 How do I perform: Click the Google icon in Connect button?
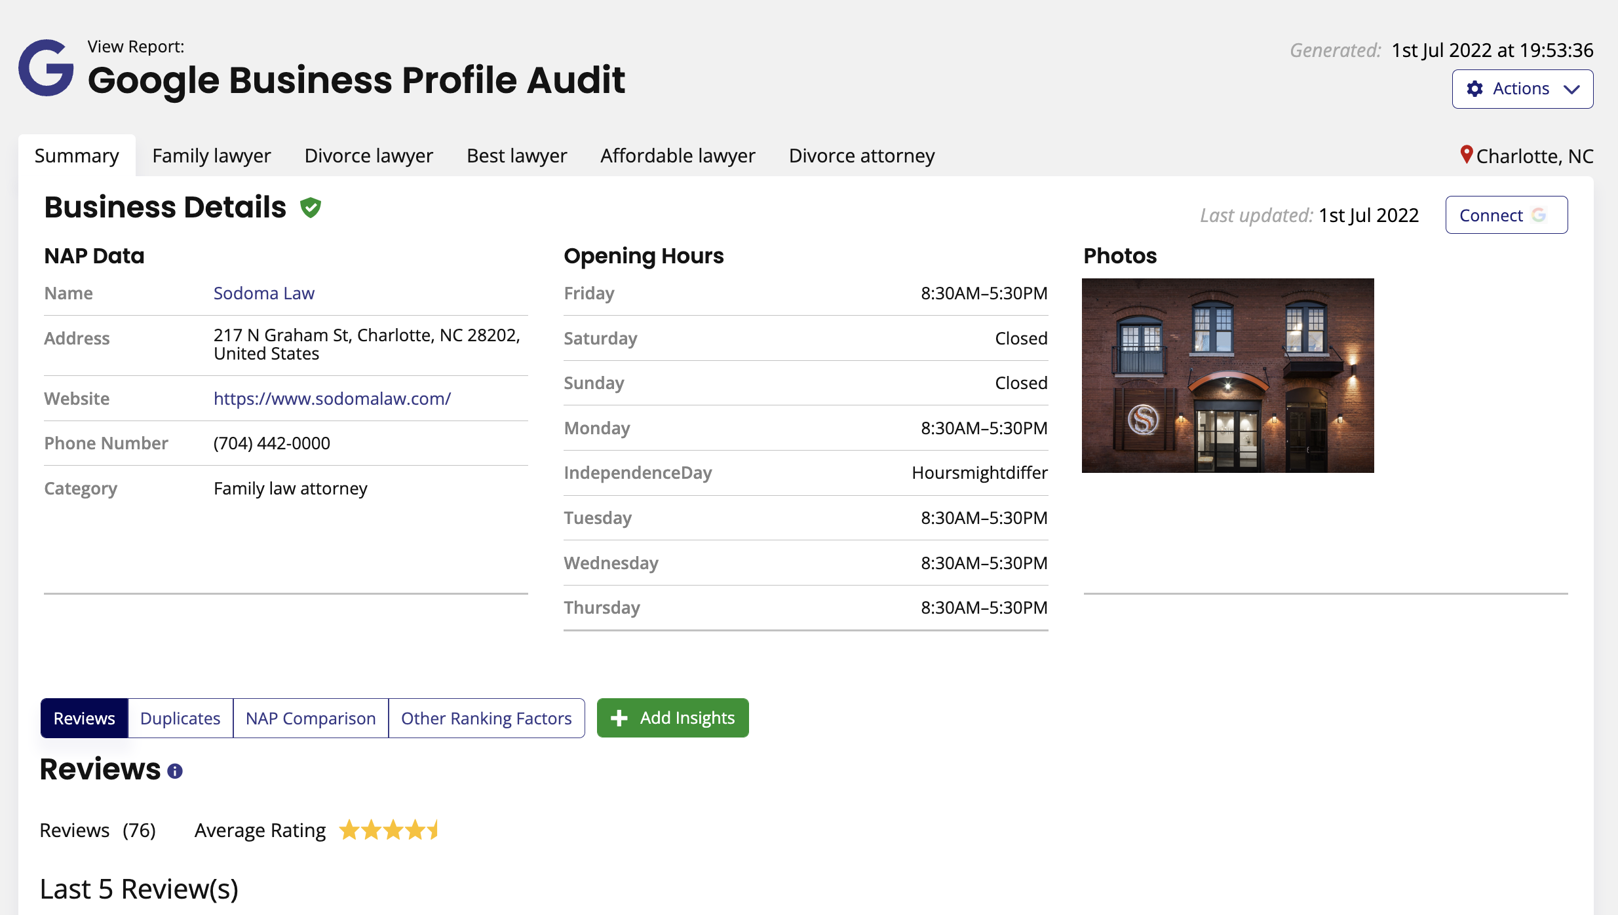(x=1539, y=215)
